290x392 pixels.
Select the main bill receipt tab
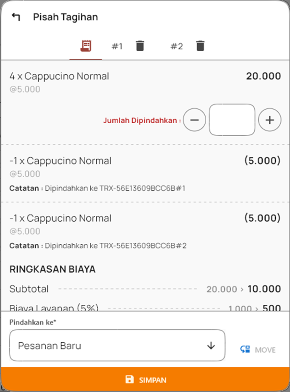(x=86, y=46)
